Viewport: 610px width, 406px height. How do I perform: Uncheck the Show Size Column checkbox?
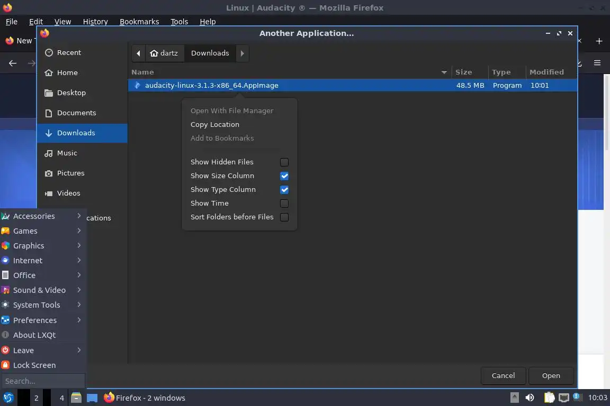284,176
